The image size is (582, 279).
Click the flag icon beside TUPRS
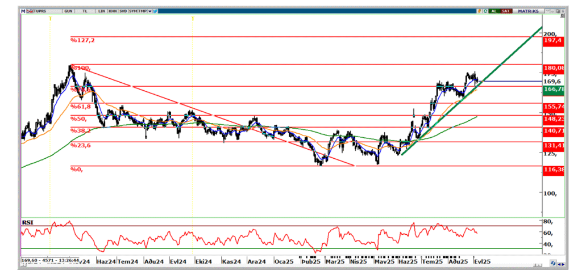click(31, 11)
